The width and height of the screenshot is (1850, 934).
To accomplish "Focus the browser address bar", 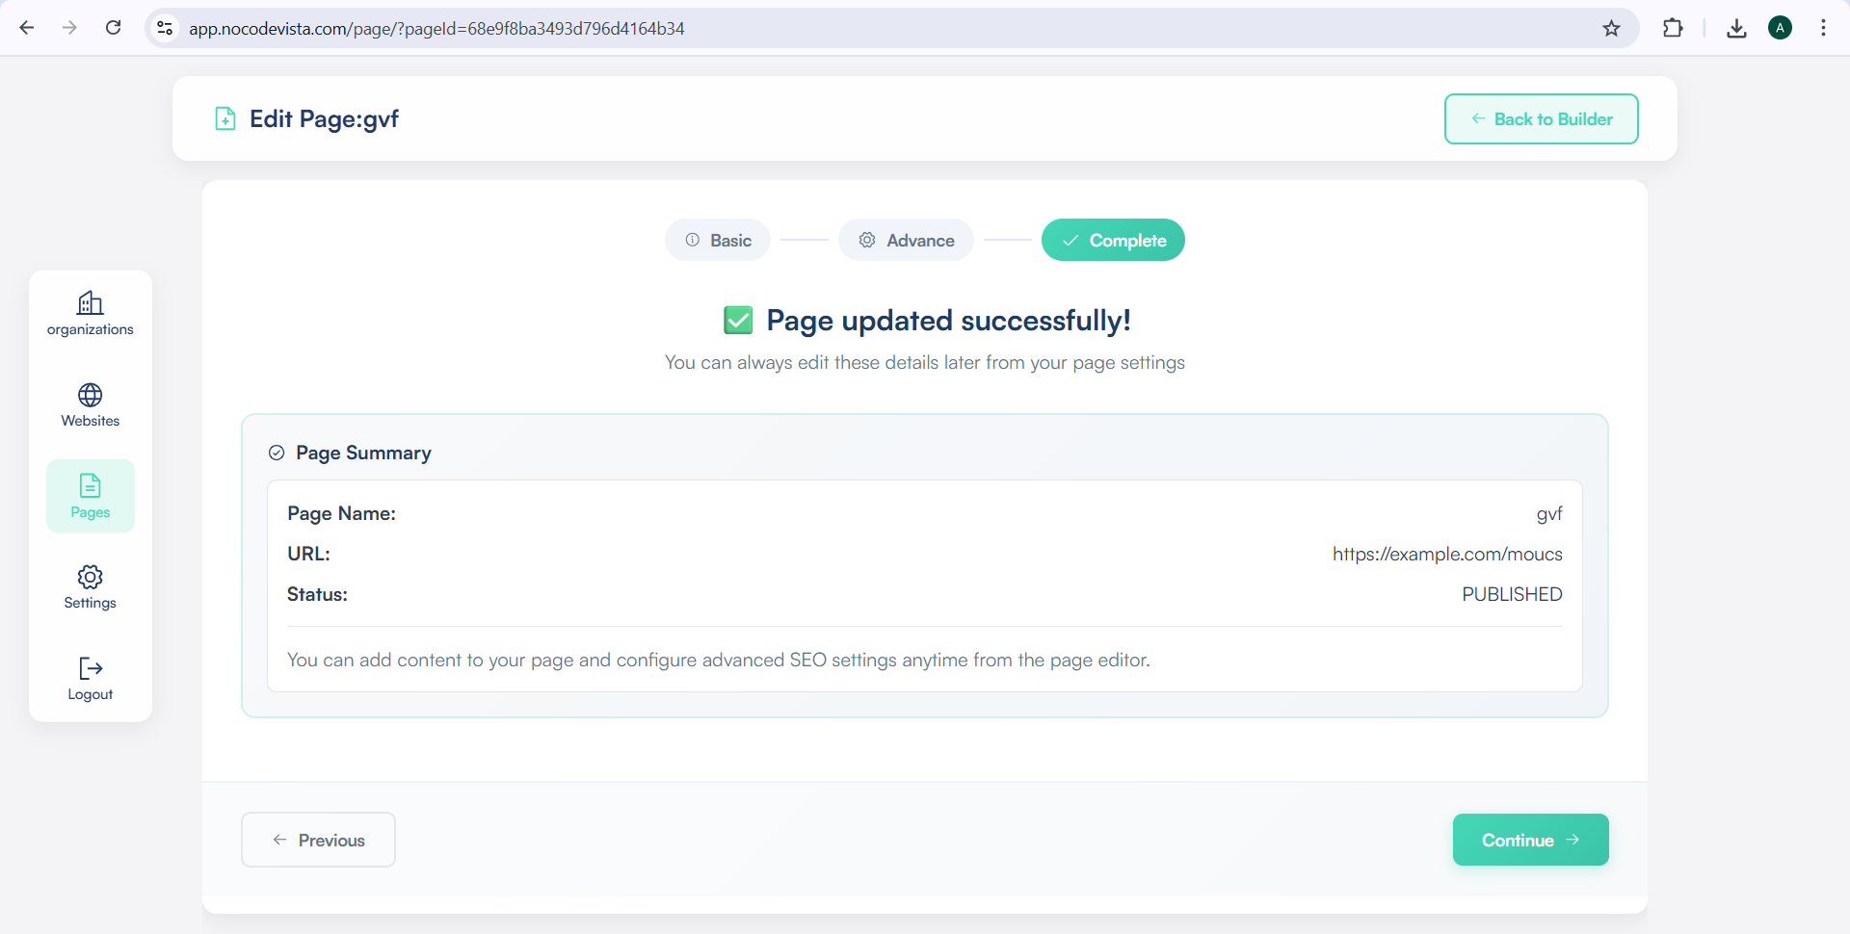I will pos(867,28).
